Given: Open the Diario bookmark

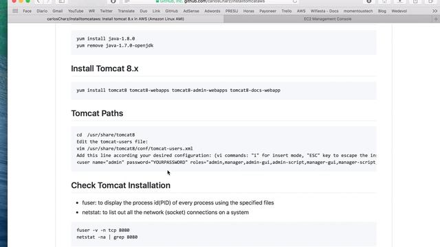Looking at the screenshot, I should tap(42, 11).
